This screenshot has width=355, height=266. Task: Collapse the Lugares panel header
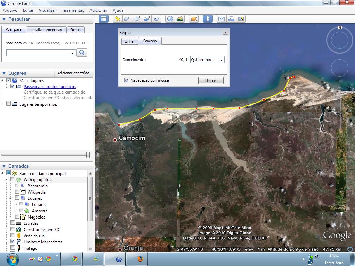[x=4, y=73]
